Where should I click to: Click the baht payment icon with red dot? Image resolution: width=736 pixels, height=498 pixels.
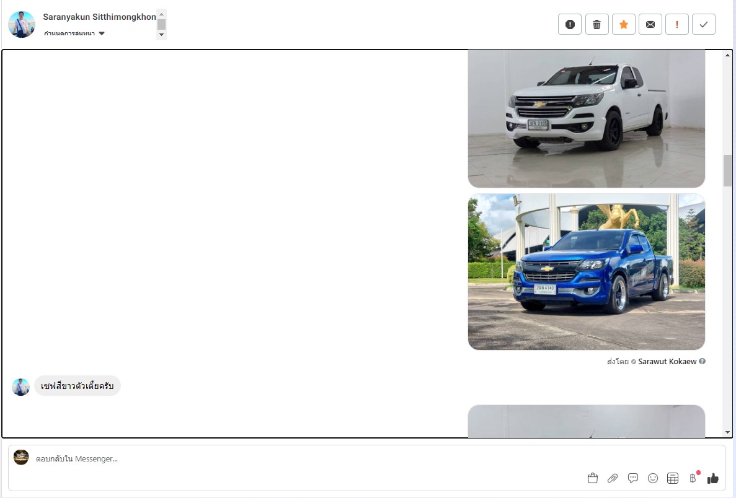pyautogui.click(x=693, y=478)
